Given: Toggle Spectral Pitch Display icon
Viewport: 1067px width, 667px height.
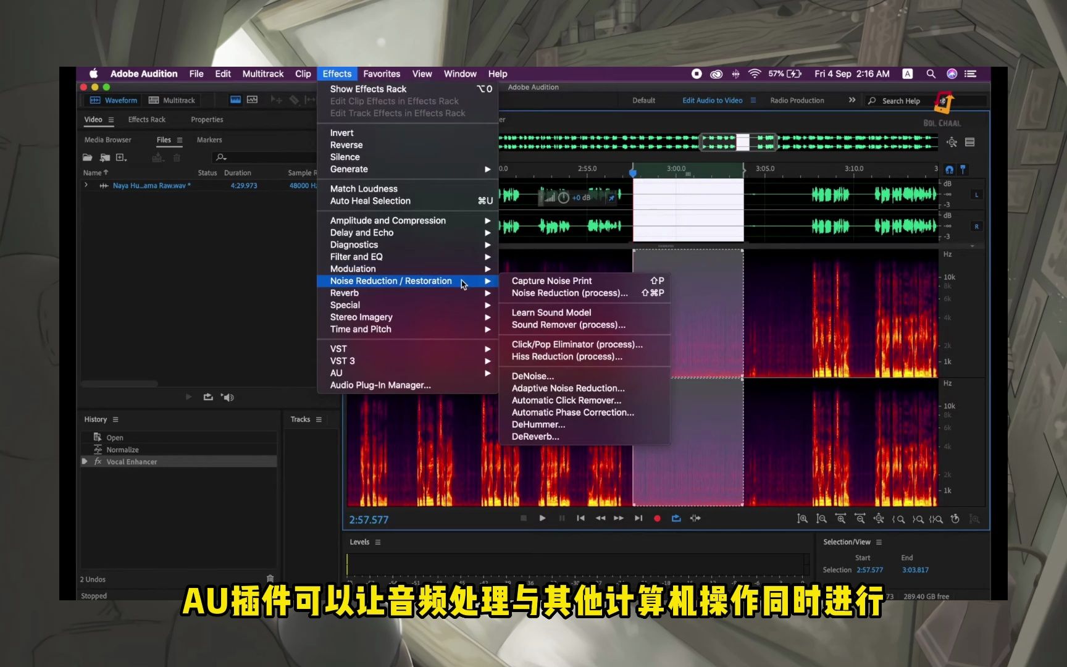Looking at the screenshot, I should [x=252, y=99].
